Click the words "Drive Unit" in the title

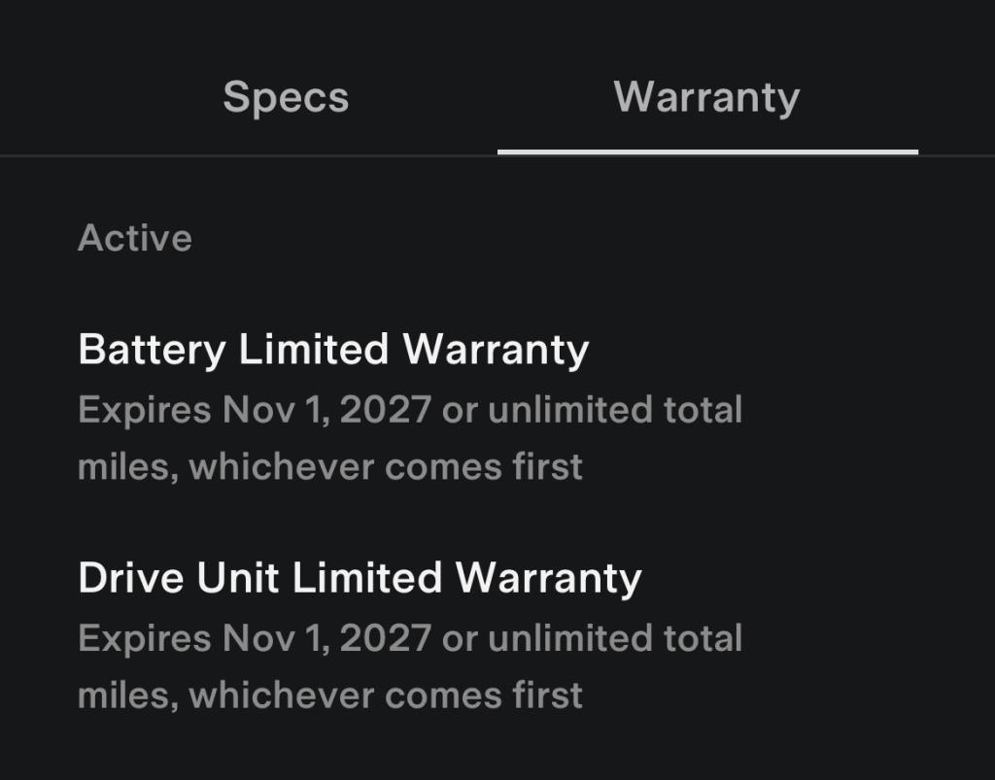pos(179,578)
